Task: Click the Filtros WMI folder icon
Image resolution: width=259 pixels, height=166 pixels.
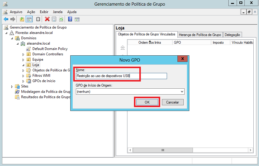Action: pyautogui.click(x=28, y=76)
